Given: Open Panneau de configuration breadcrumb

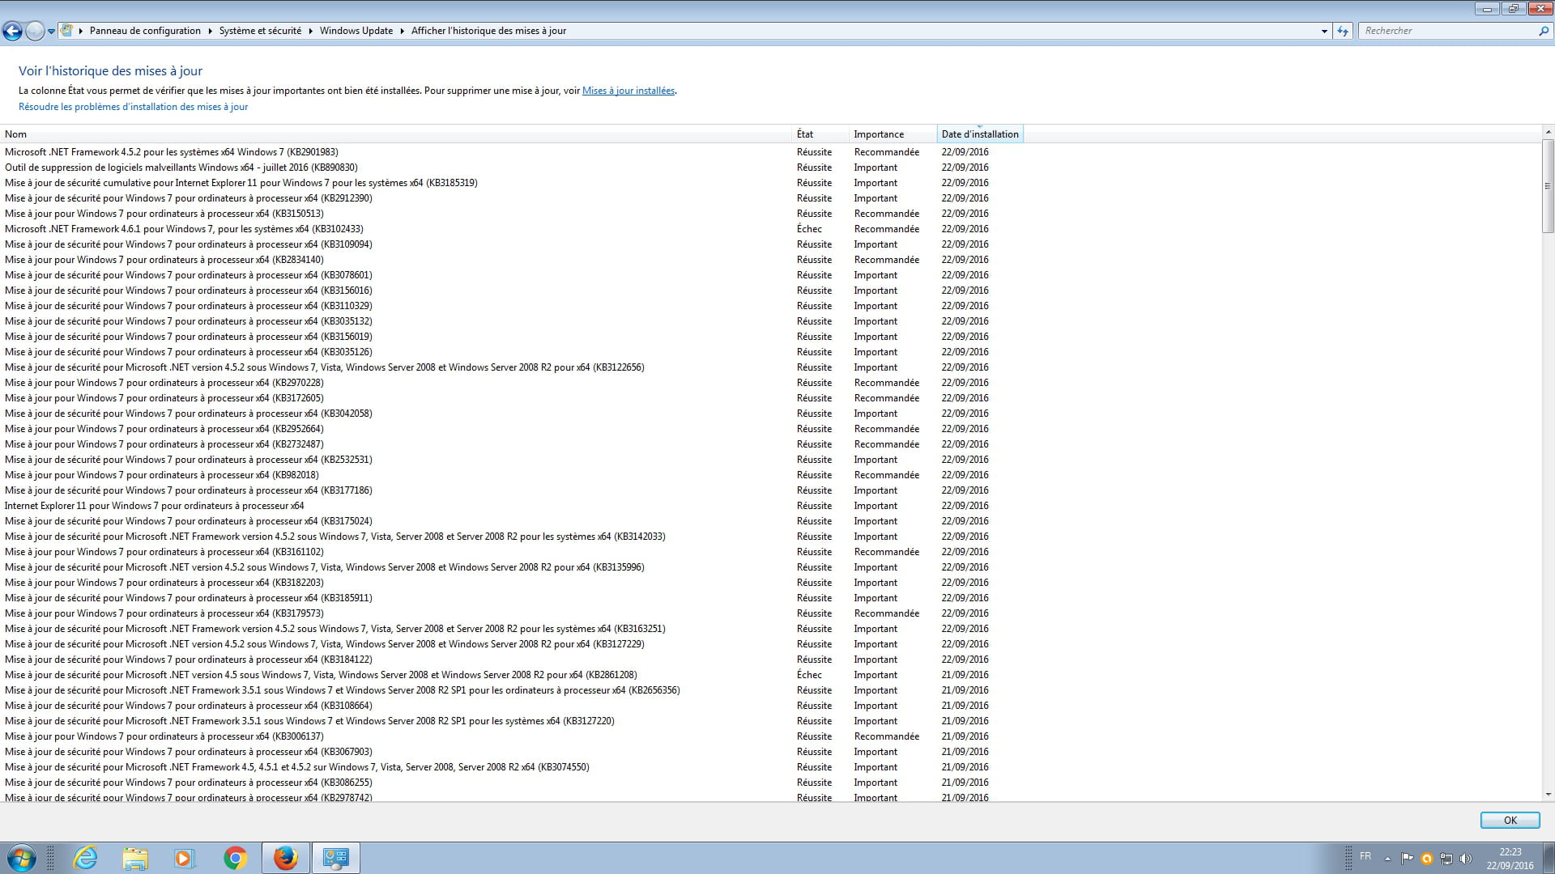Looking at the screenshot, I should point(145,31).
